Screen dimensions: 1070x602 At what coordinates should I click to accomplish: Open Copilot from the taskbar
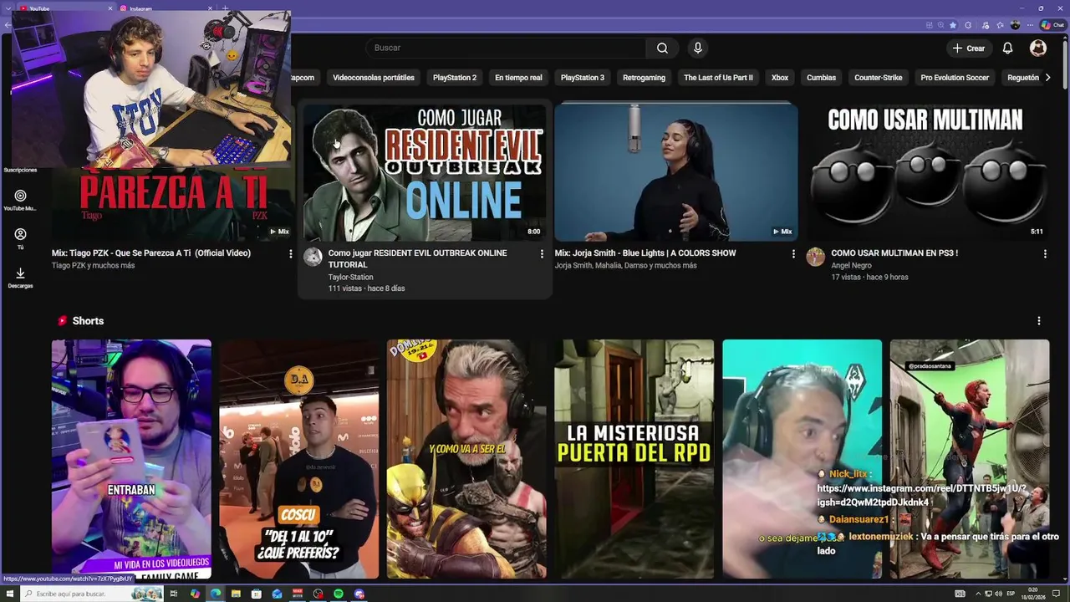point(195,594)
